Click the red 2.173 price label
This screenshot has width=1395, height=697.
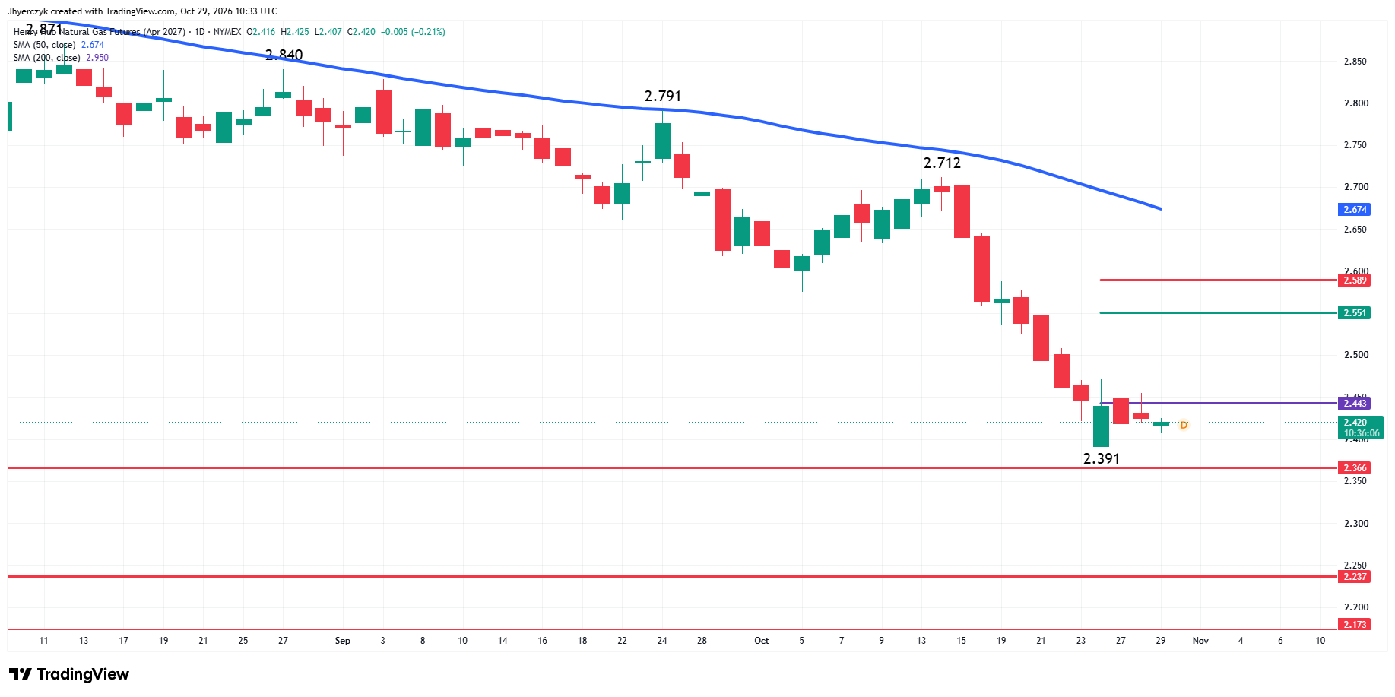coord(1354,625)
